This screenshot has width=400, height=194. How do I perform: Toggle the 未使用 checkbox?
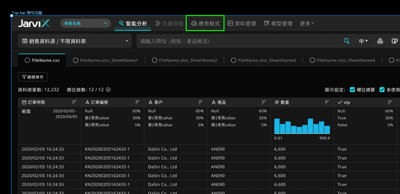point(382,90)
